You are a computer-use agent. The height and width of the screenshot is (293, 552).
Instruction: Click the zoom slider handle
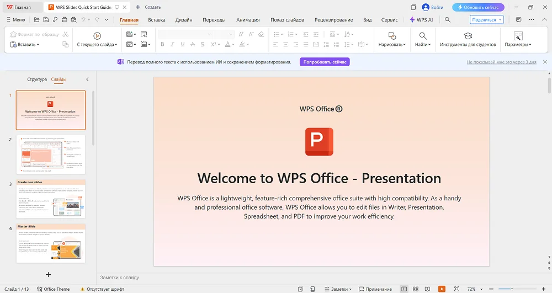coord(512,289)
